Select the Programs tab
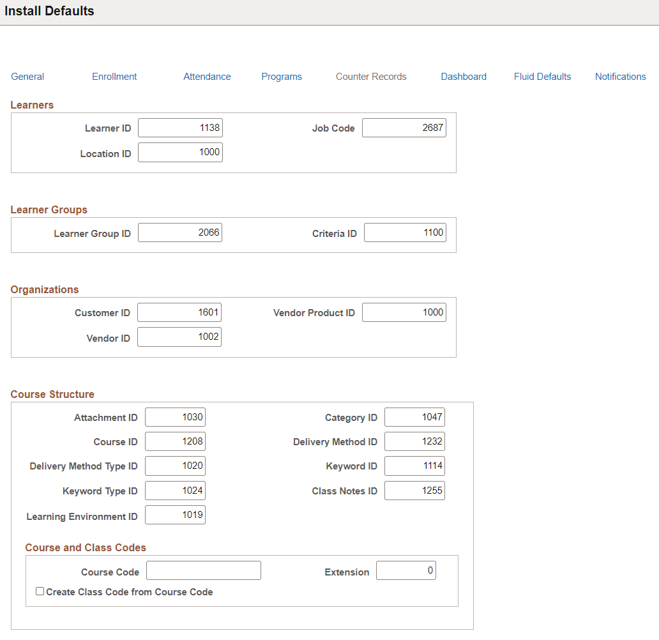 282,76
